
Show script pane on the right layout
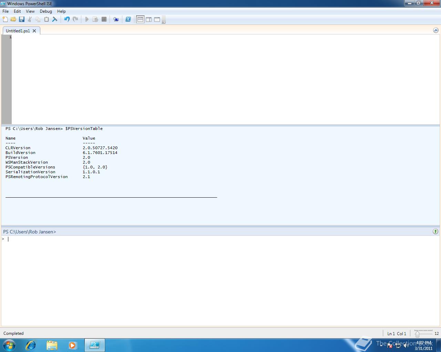(149, 20)
